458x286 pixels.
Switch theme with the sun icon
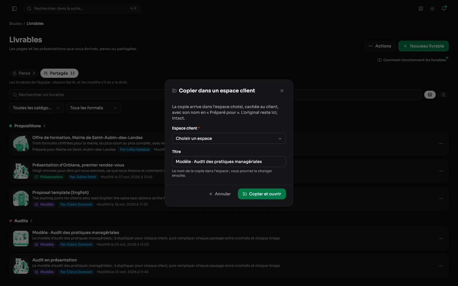[x=432, y=9]
